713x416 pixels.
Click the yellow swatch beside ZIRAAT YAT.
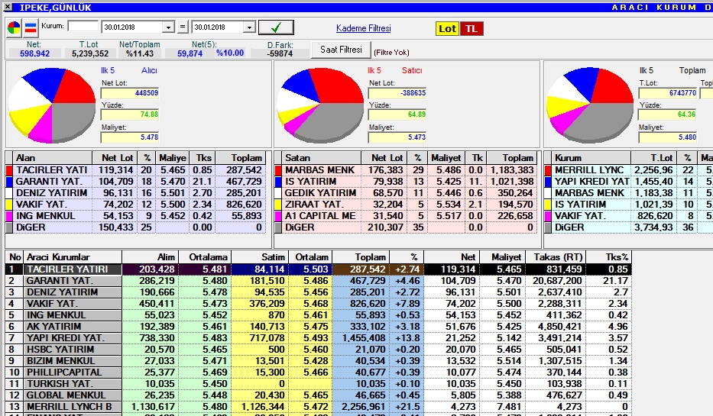(278, 205)
